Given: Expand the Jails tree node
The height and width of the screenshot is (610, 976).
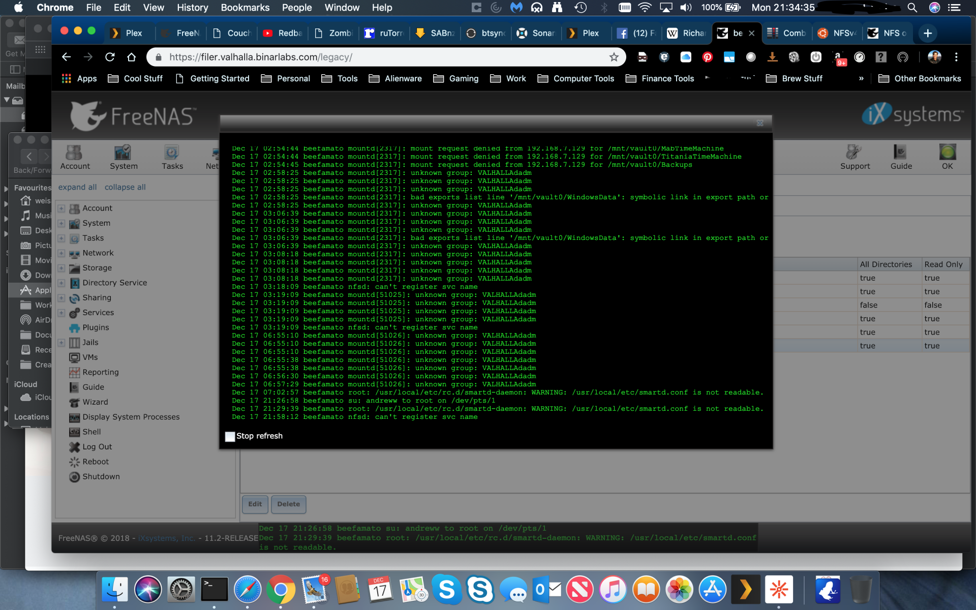Looking at the screenshot, I should 61,343.
